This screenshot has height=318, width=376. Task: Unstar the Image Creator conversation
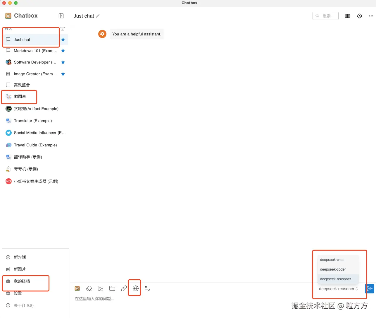coord(63,74)
